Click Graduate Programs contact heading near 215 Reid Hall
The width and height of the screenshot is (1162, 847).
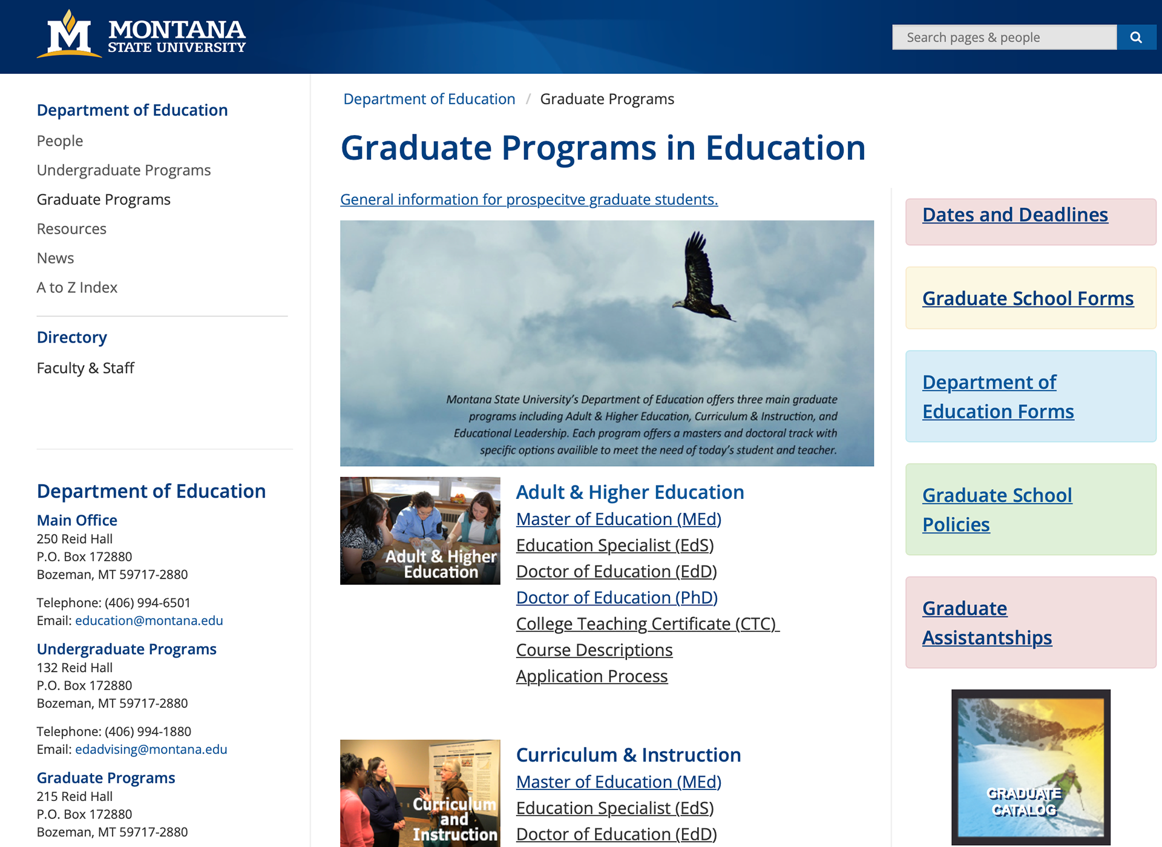(x=106, y=778)
